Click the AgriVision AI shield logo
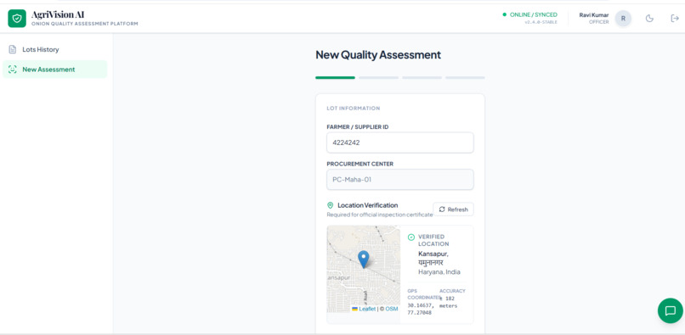Image resolution: width=685 pixels, height=335 pixels. tap(17, 19)
